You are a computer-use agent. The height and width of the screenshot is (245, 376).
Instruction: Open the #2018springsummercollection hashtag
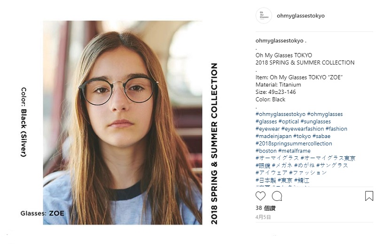click(294, 144)
